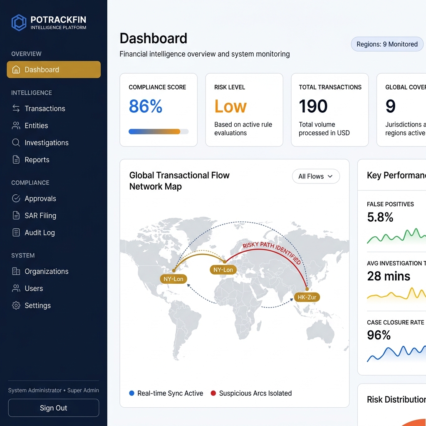Screen dimensions: 426x426
Task: Click the blue Real-time Sync Active dot
Action: [132, 393]
